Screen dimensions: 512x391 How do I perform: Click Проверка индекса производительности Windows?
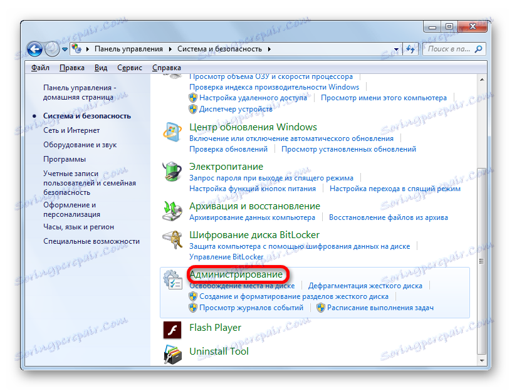click(x=274, y=87)
